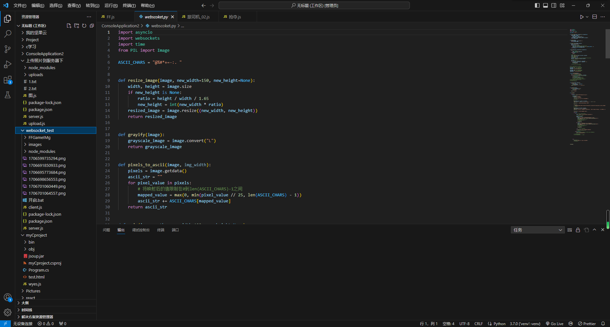The image size is (610, 327).
Task: Switch to the 调试控制台 panel tab
Action: (x=141, y=230)
